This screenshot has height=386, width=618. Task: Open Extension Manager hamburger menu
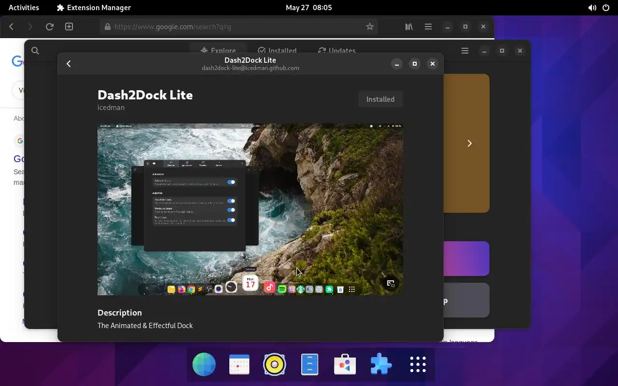[465, 51]
